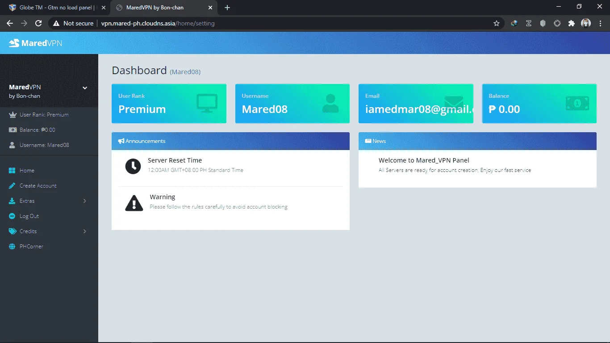Screen dimensions: 610x343
Task: Open the Chrome three-dot menu
Action: coord(600,23)
